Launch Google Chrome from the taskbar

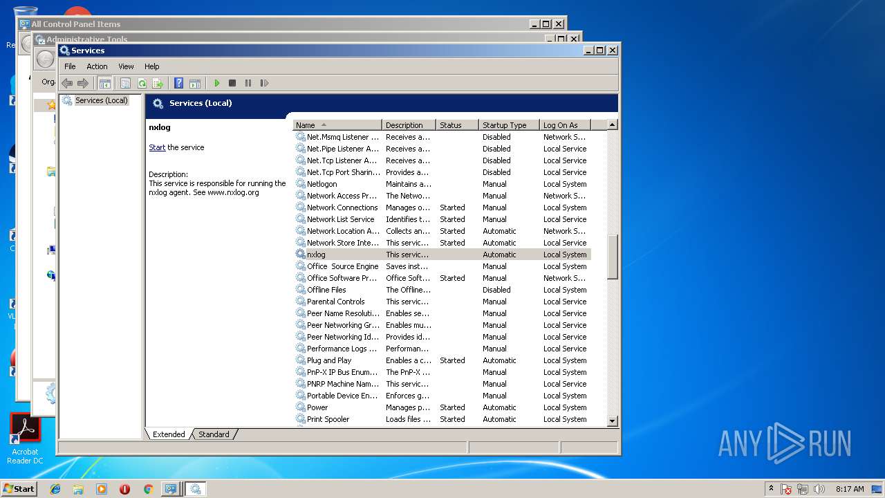[148, 489]
